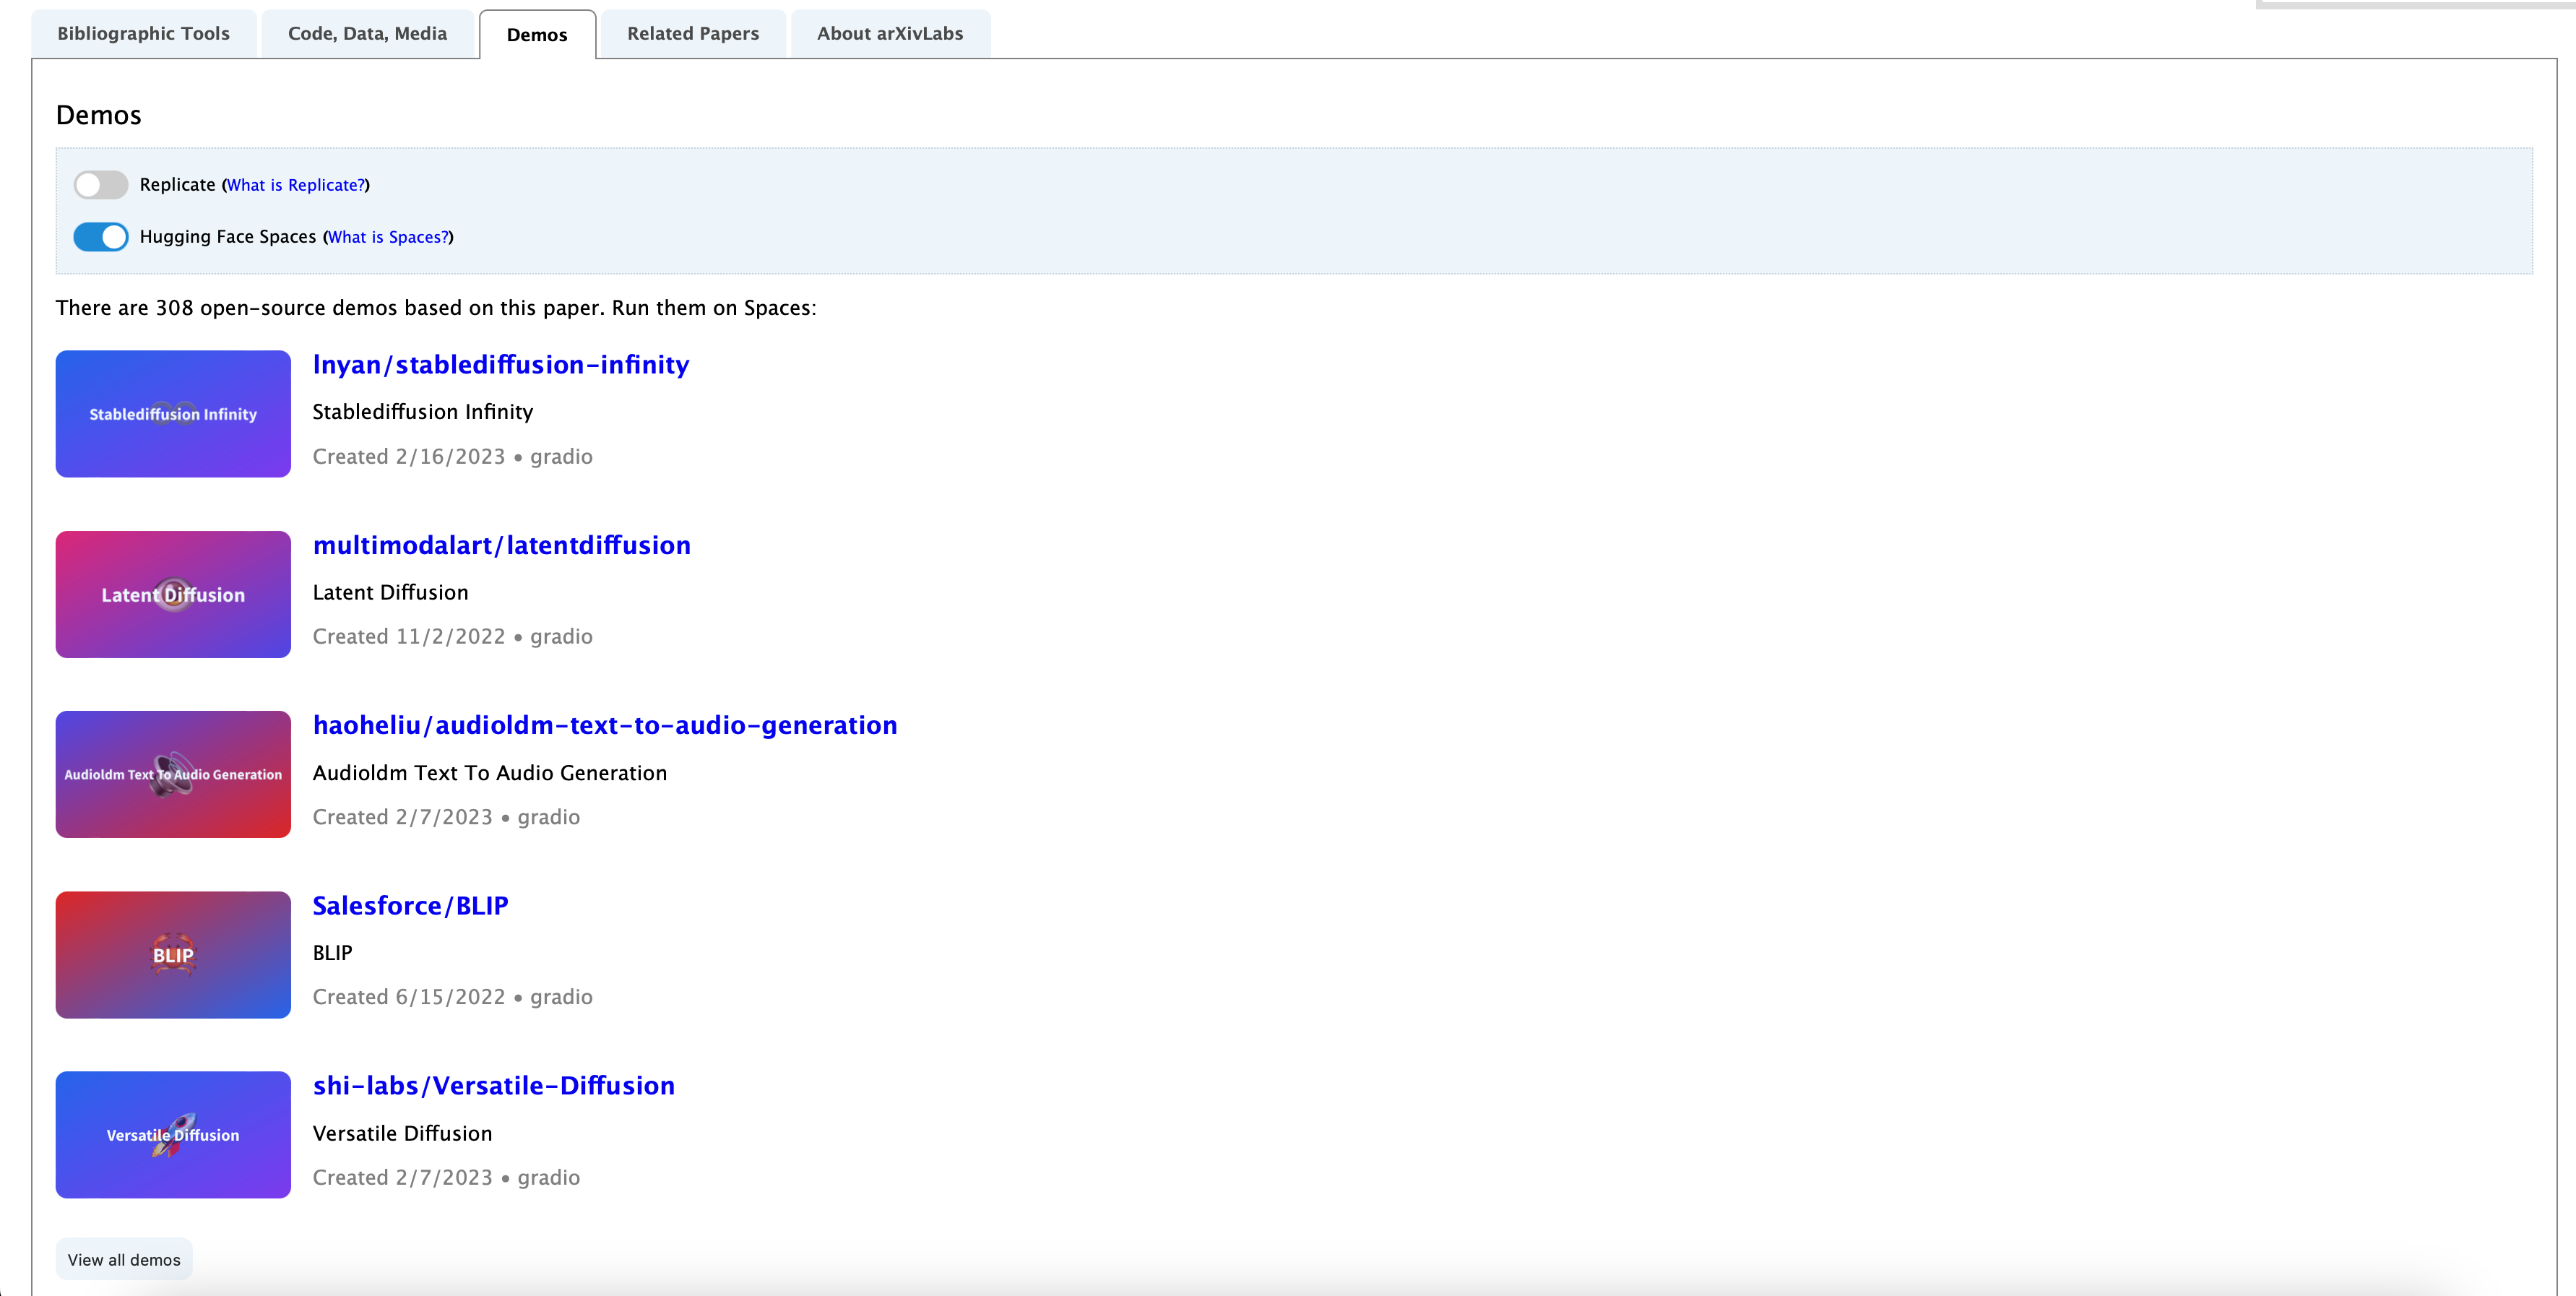Screen dimensions: 2576x1296
Task: Open the Related Papers tab
Action: pos(693,33)
